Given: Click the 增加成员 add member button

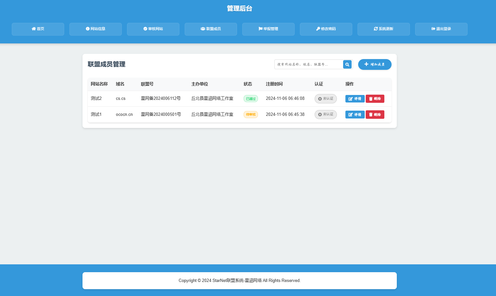Looking at the screenshot, I should 375,64.
